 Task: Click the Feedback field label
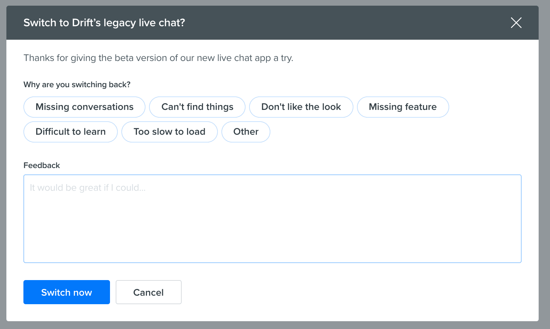[x=42, y=166]
